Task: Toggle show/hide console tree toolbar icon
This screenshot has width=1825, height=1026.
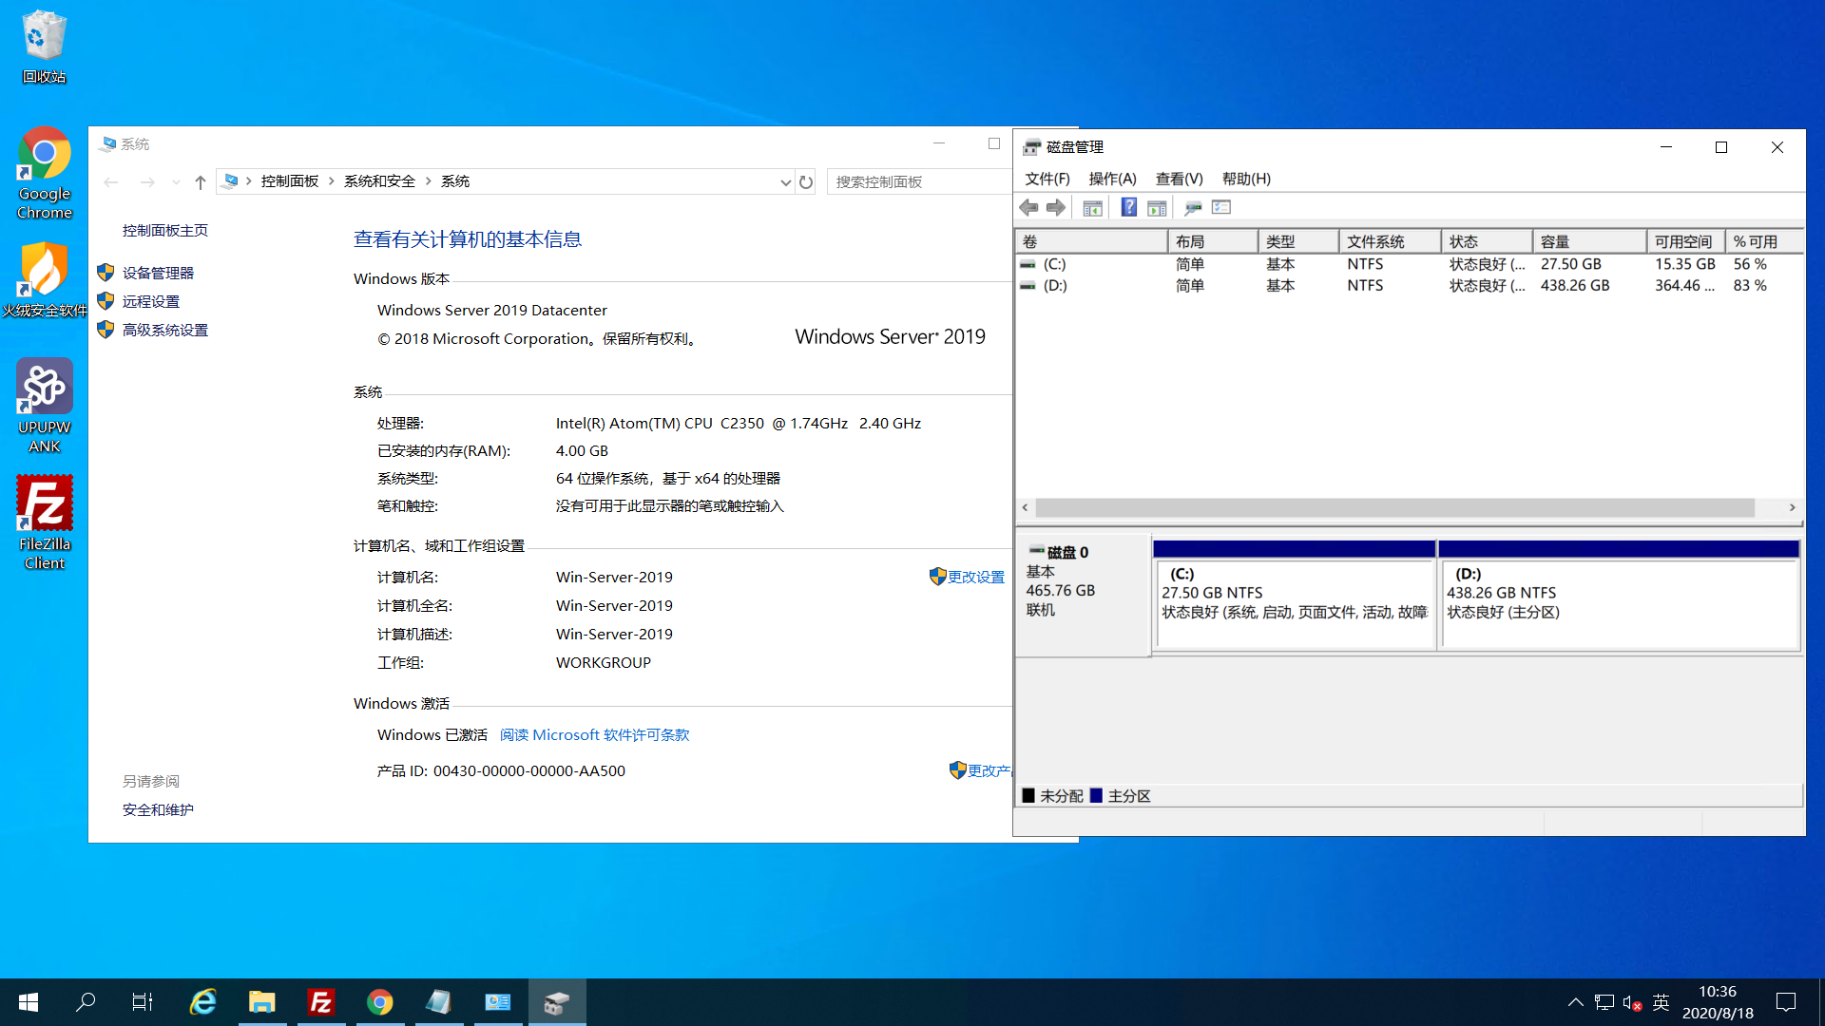Action: tap(1092, 207)
